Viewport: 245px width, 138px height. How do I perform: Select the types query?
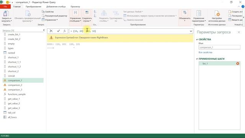tap(23, 48)
